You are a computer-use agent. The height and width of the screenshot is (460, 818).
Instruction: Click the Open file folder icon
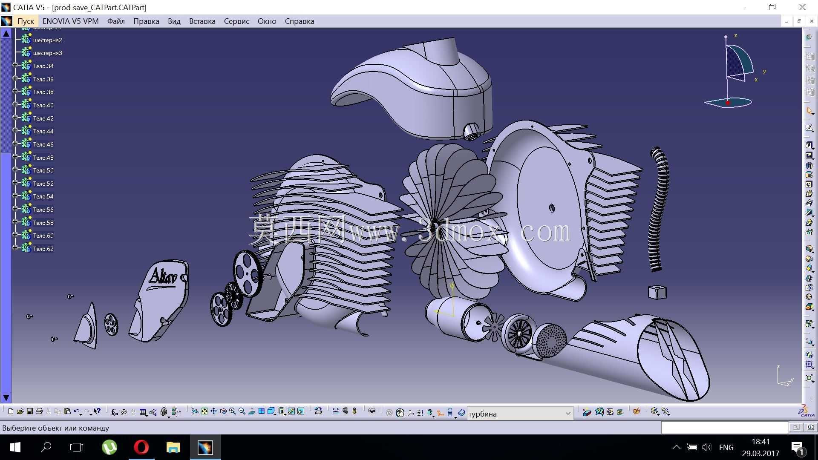20,411
